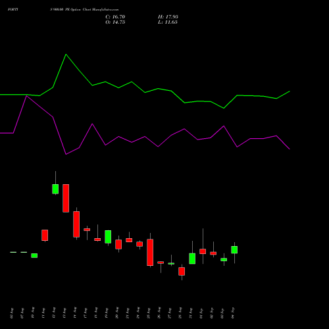Image resolution: width=329 pixels, height=329 pixels.
Task: Click the 01 Sep date label
Action: (x=201, y=313)
